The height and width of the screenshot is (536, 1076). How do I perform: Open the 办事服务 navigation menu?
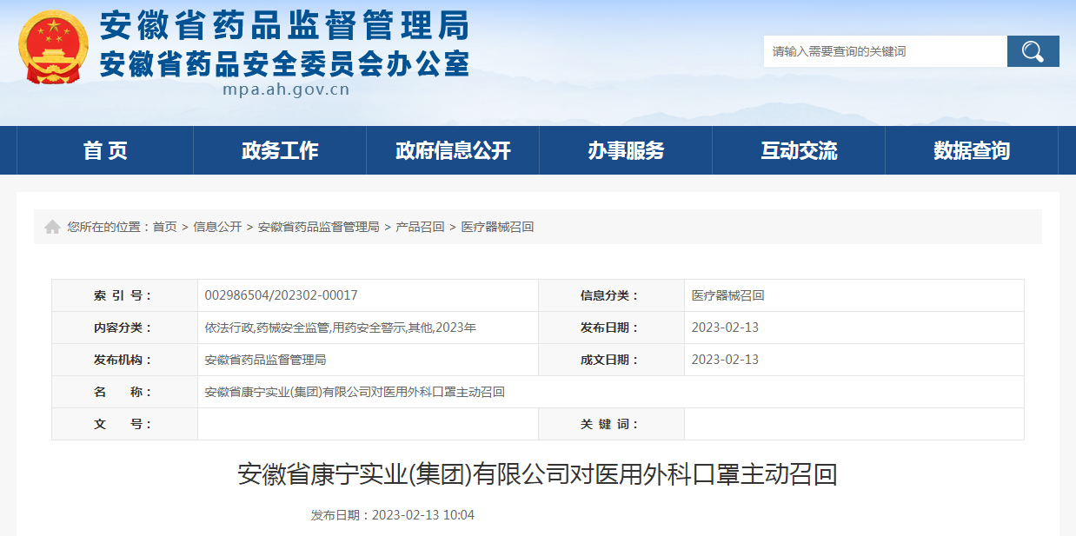click(x=626, y=150)
